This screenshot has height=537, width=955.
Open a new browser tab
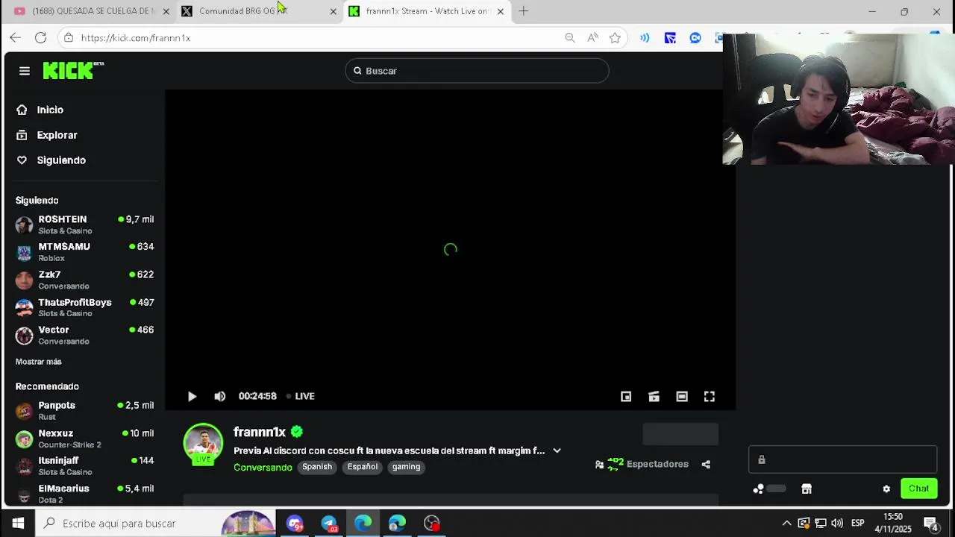(x=524, y=11)
